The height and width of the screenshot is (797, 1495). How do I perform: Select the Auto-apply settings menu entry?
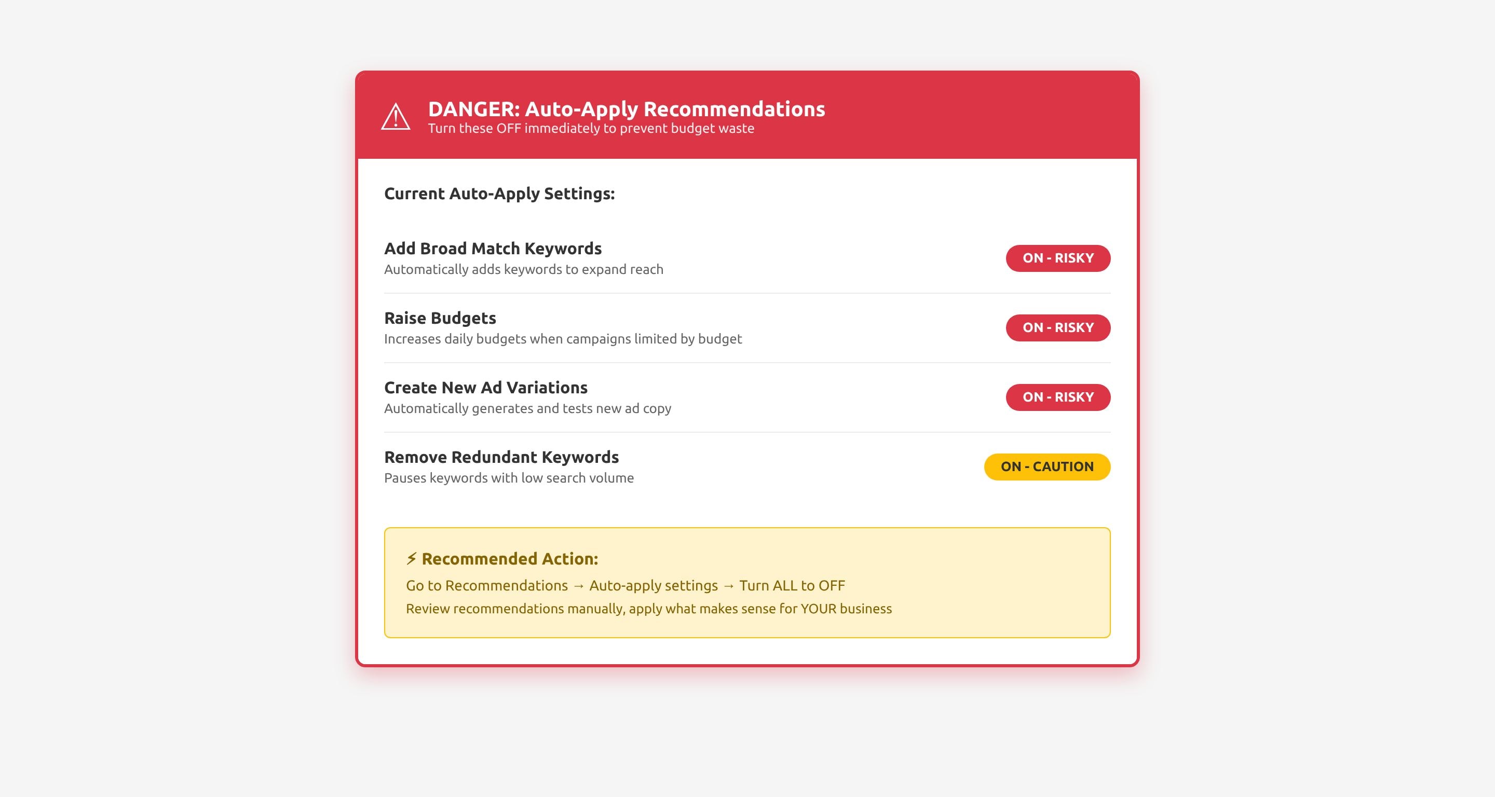[x=653, y=585]
